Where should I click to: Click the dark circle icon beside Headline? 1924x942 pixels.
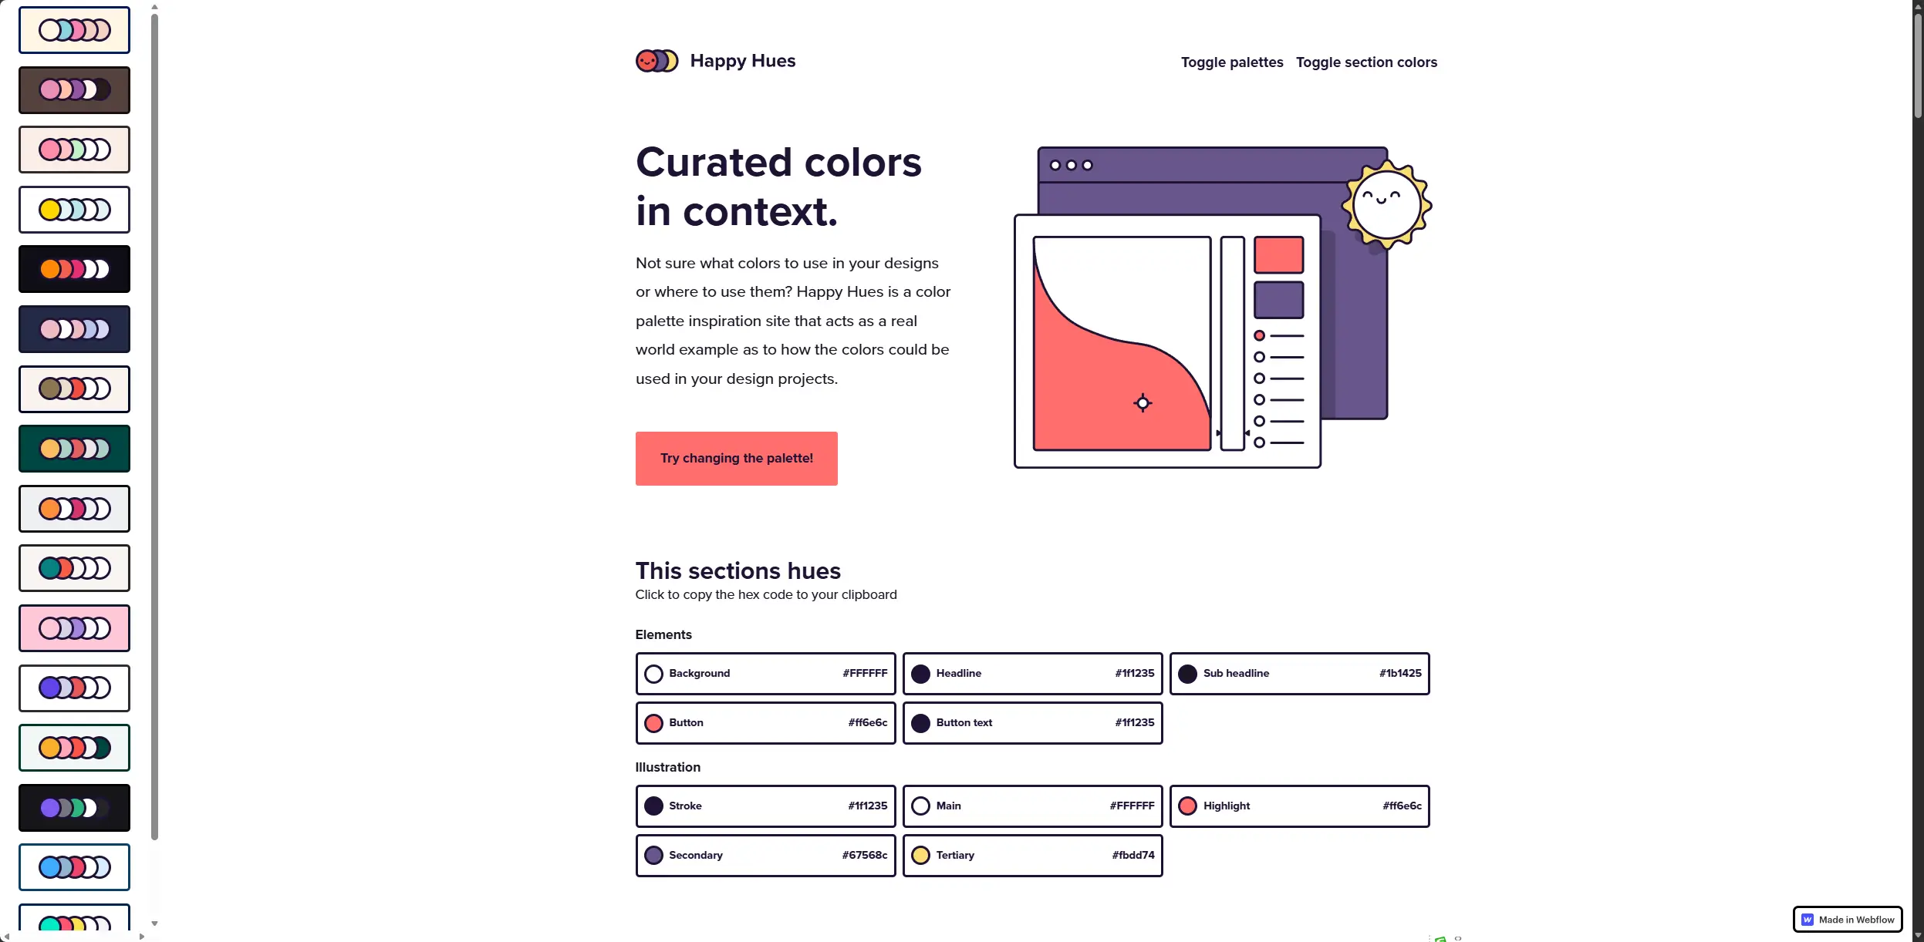click(920, 674)
